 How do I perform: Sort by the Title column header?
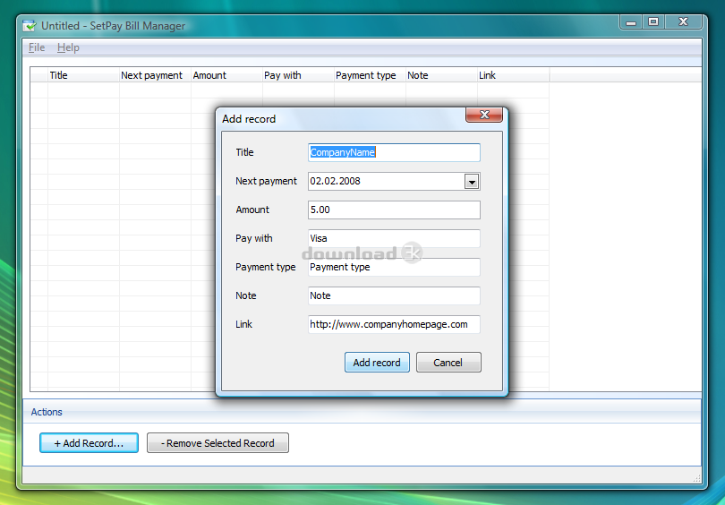coord(83,75)
